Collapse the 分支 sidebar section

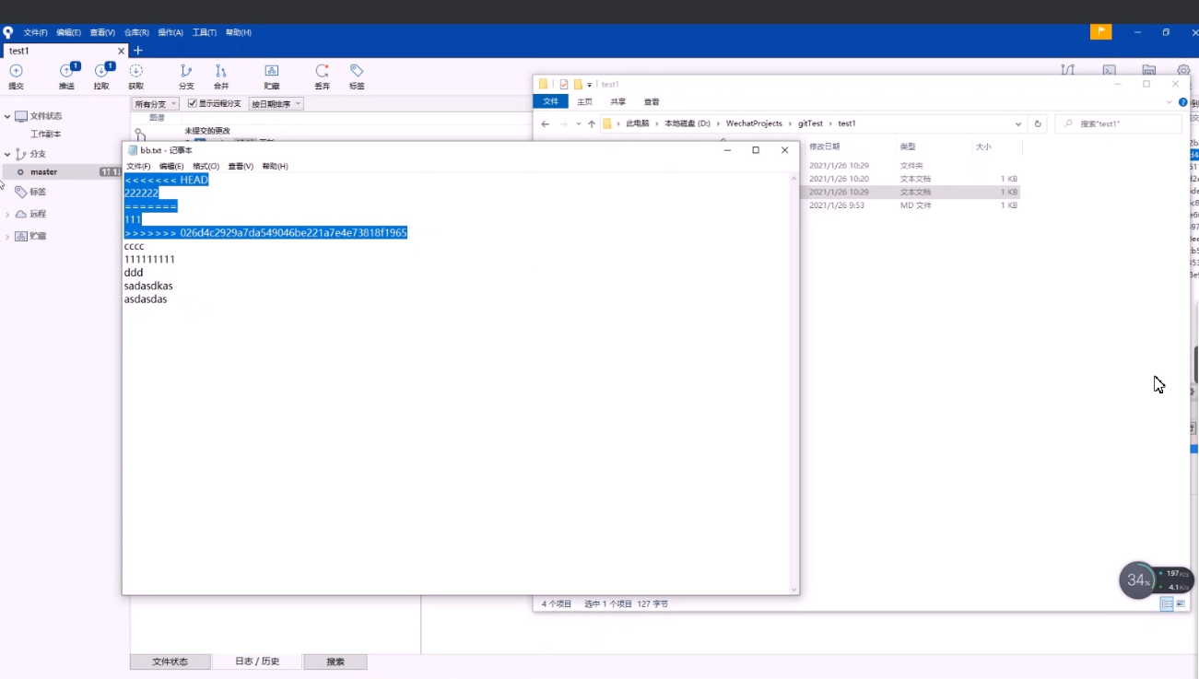click(x=7, y=154)
